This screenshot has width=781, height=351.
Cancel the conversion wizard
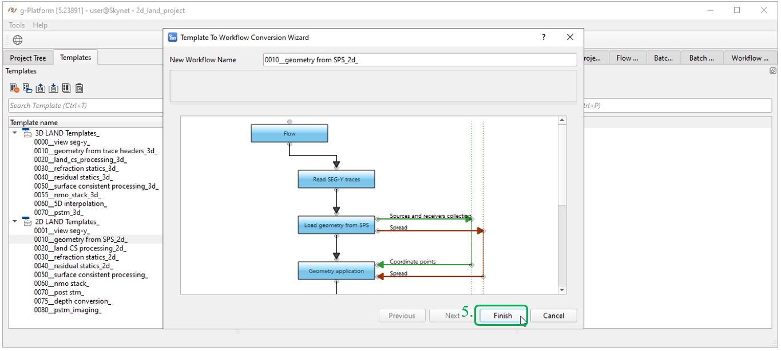click(553, 316)
